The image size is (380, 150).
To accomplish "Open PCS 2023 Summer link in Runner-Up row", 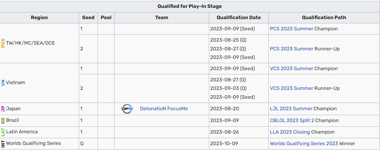I will (292, 49).
